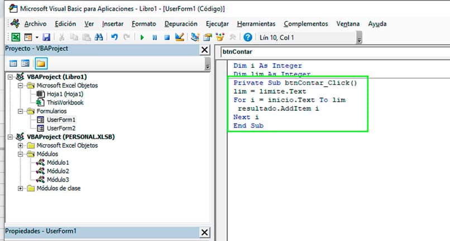Open the Depuración menu

[x=181, y=24]
